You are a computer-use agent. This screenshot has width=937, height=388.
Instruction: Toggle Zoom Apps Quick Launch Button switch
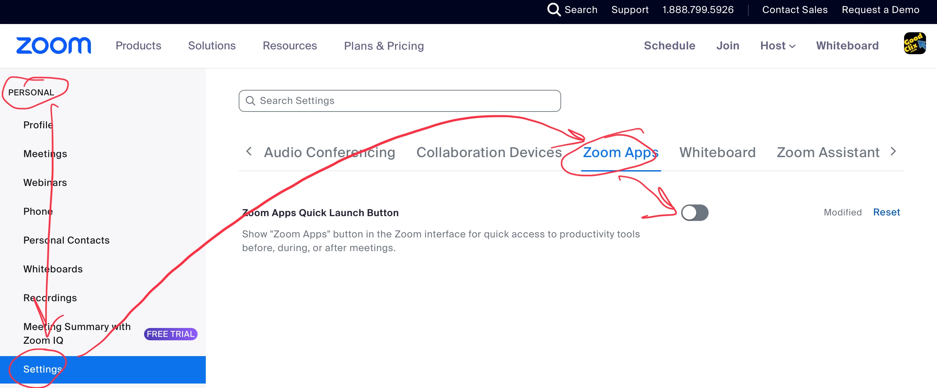tap(695, 213)
